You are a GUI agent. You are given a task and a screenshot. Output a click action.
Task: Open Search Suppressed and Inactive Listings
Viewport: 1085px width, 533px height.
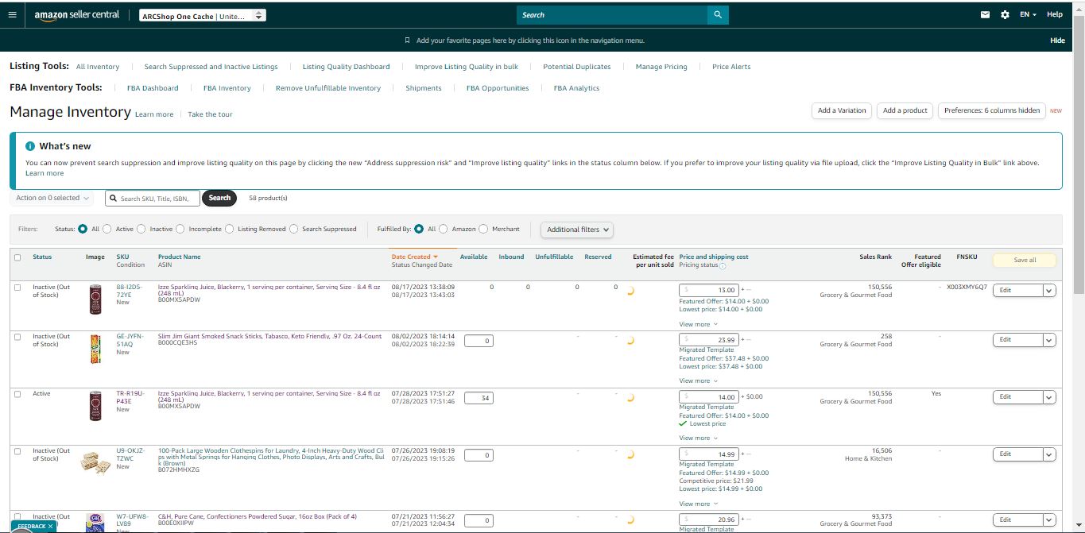(x=211, y=67)
